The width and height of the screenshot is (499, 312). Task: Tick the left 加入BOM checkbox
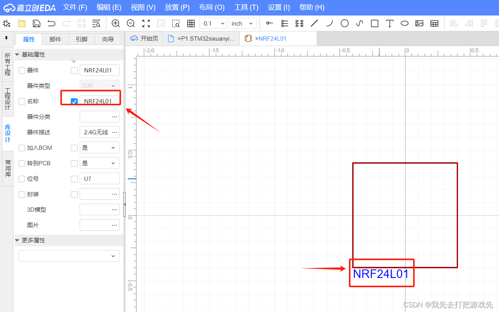point(22,148)
